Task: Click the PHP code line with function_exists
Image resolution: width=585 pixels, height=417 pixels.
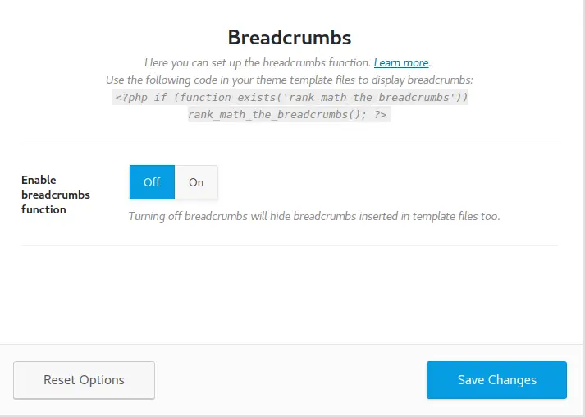Action: 291,98
